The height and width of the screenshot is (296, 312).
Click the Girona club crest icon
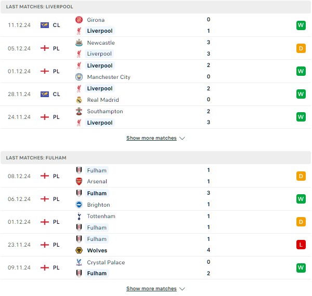[79, 20]
